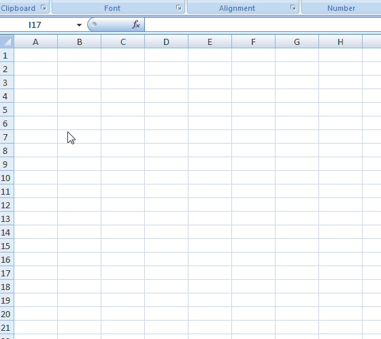This screenshot has height=339, width=381.
Task: Select row 4 header
Action: (x=7, y=96)
